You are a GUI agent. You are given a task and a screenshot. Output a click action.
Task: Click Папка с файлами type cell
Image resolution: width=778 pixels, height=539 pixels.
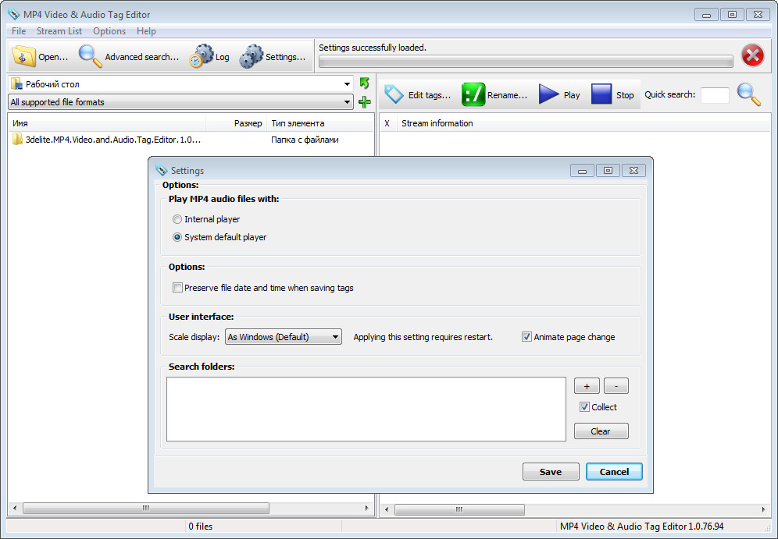click(305, 140)
